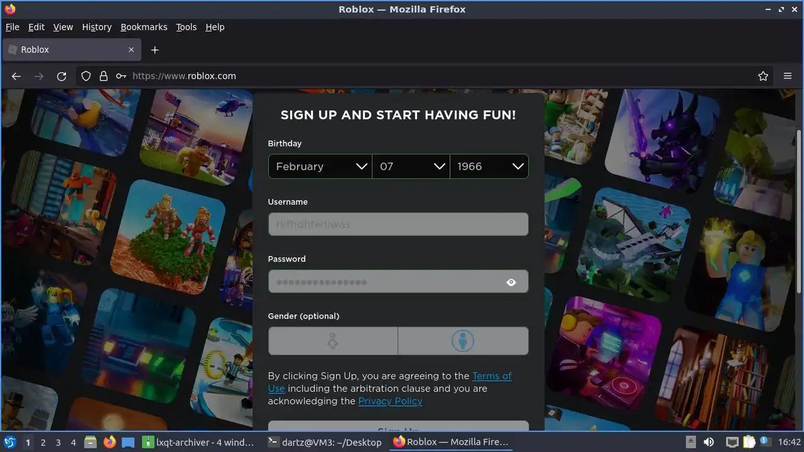Viewport: 804px width, 452px height.
Task: Click the browser forward arrow
Action: click(x=39, y=76)
